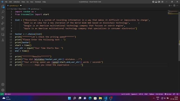Image resolution: width=180 pixels, height=101 pixels.
Task: Click the unsaved dot on speedtest.py tab
Action: 21,6
